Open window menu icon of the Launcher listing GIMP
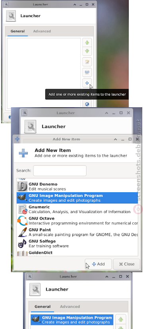This screenshot has width=143, height=329. (x=29, y=277)
